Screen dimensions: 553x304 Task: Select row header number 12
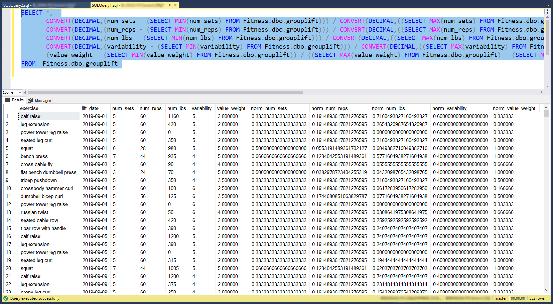tap(11, 204)
